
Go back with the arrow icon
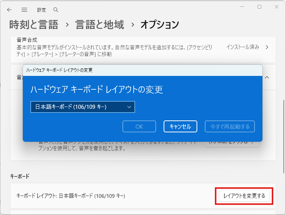(9, 10)
